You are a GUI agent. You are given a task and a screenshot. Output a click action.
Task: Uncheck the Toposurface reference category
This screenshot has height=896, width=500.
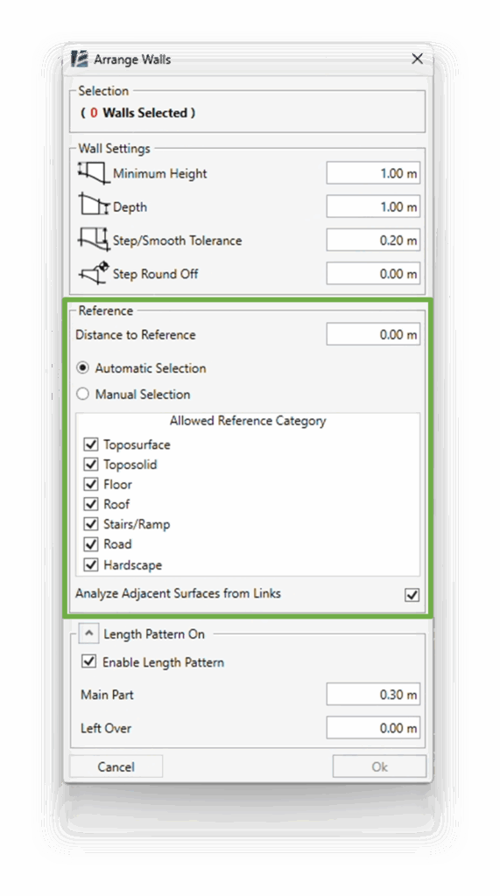91,444
